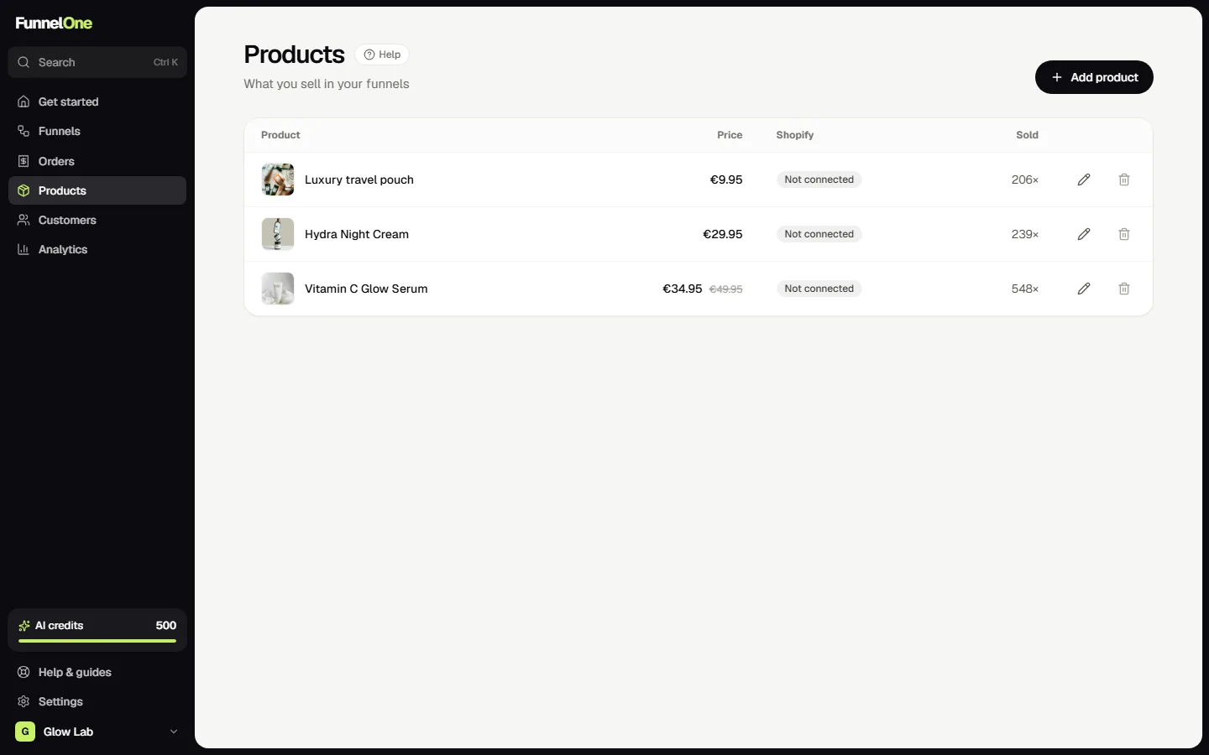1209x755 pixels.
Task: Click the Add product button
Action: [1094, 77]
